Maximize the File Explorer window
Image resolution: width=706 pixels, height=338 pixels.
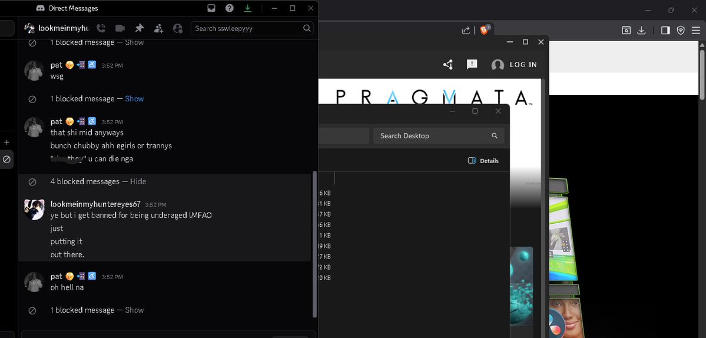click(x=475, y=111)
